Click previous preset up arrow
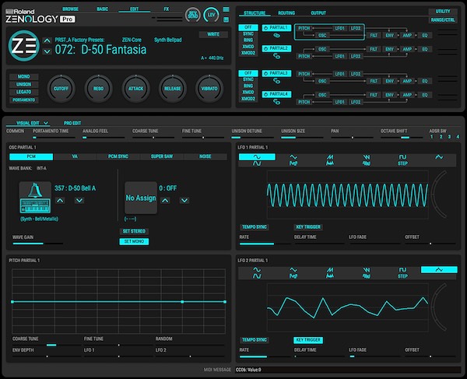Screen dimensions: 467x379 (47, 40)
